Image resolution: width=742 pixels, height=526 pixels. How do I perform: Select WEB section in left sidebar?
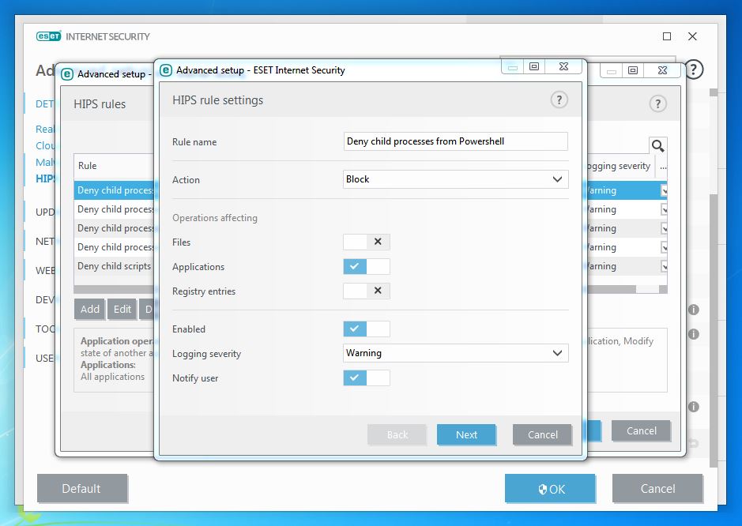coord(45,271)
